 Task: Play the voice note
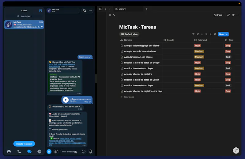tap(66, 100)
